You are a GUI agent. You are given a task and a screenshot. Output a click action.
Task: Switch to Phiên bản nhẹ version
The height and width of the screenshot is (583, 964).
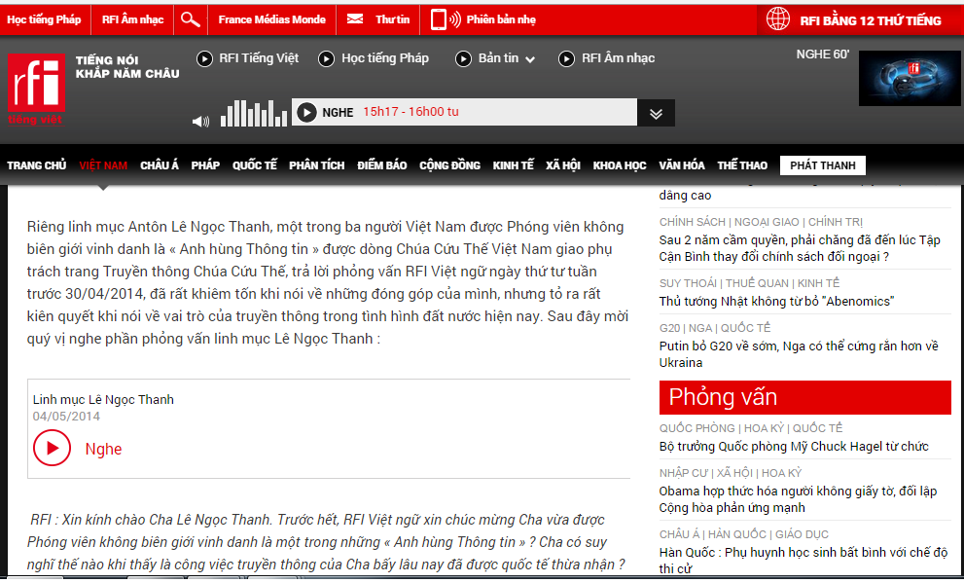(501, 19)
